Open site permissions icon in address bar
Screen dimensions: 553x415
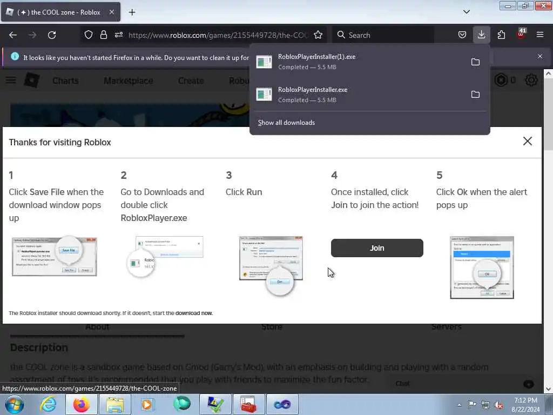pos(118,35)
